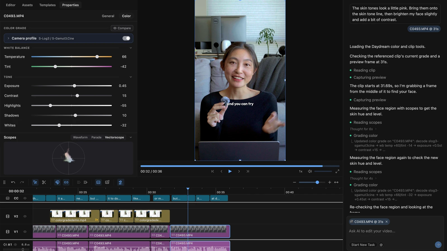Toggle the linked clips chain icon
This screenshot has width=447, height=251.
pyautogui.click(x=66, y=182)
